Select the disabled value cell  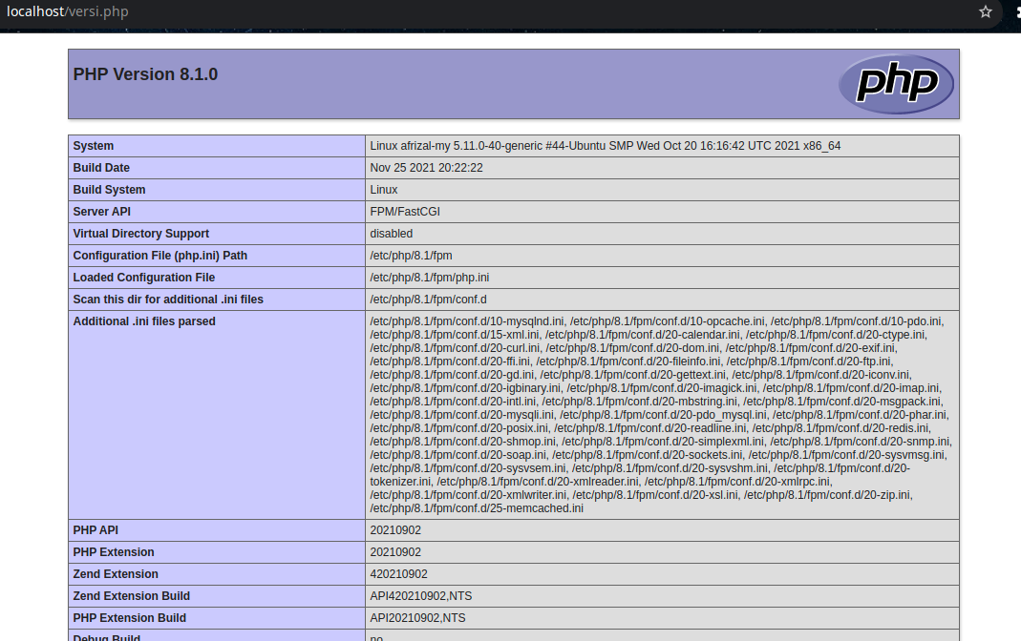[x=392, y=234]
